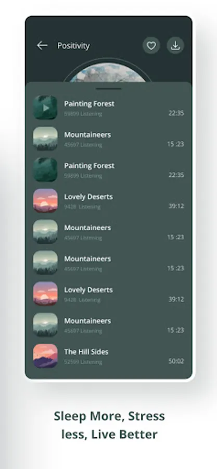Viewport: 217px width, 469px height.
Task: Open the first Mountaineers track thumbnail
Action: click(x=45, y=139)
